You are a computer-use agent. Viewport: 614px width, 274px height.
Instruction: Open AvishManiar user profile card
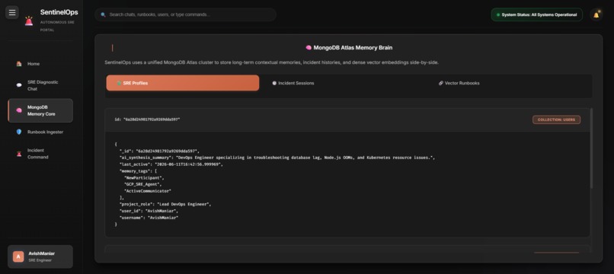point(40,256)
